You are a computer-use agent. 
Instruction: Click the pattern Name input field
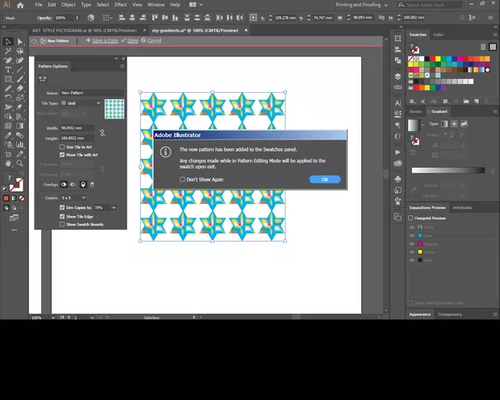coord(93,93)
